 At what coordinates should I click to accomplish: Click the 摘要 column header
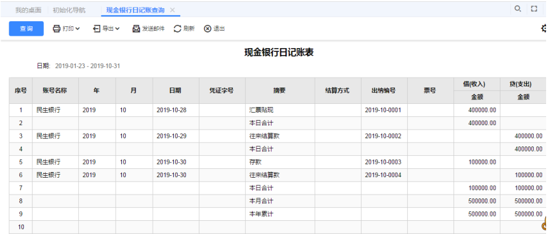pos(280,91)
